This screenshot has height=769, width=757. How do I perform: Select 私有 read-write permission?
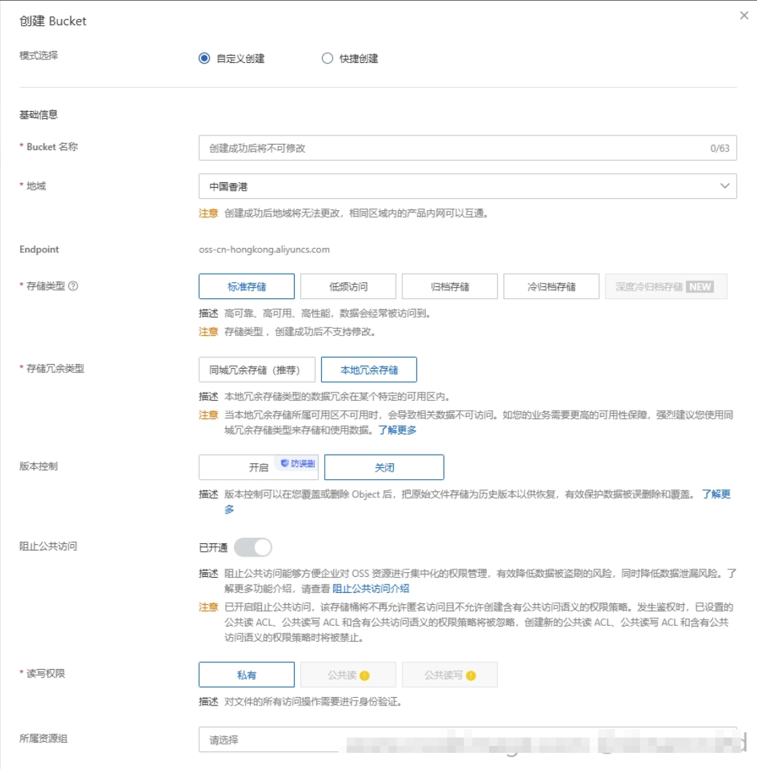[246, 675]
